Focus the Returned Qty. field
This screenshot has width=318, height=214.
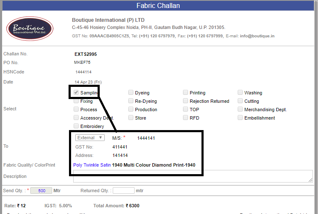pos(124,191)
